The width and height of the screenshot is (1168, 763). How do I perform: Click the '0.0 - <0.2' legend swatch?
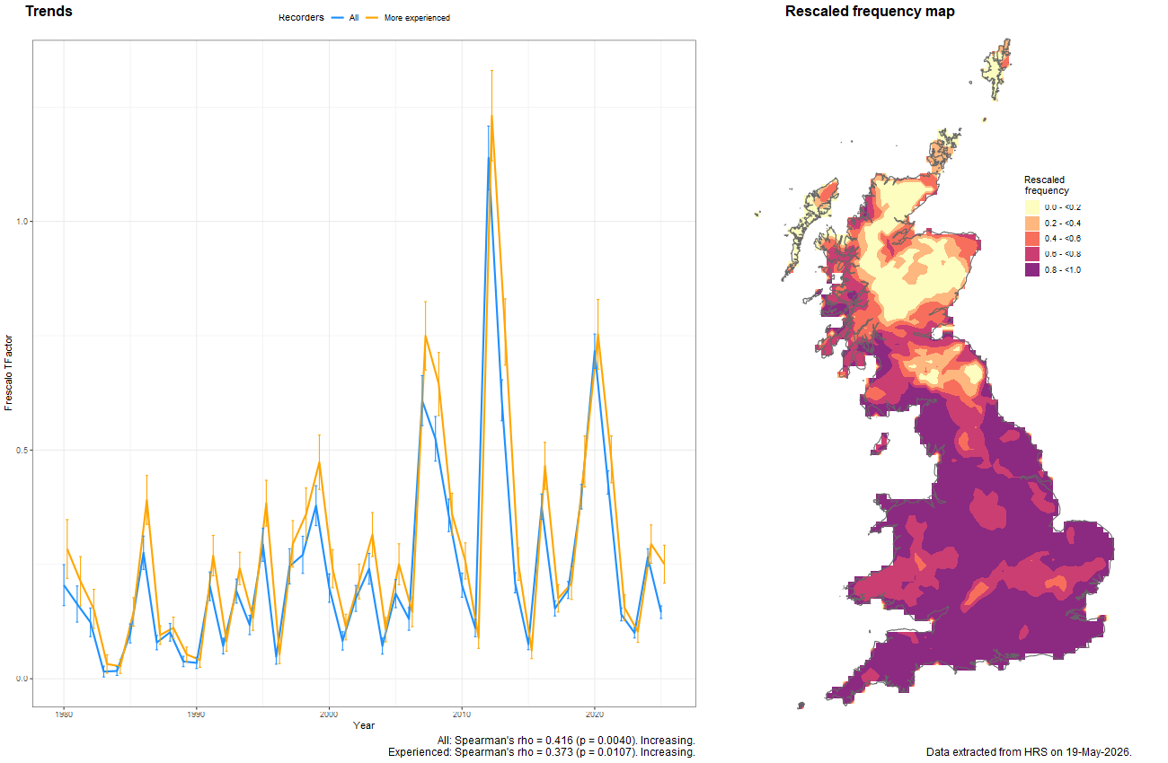(1032, 207)
